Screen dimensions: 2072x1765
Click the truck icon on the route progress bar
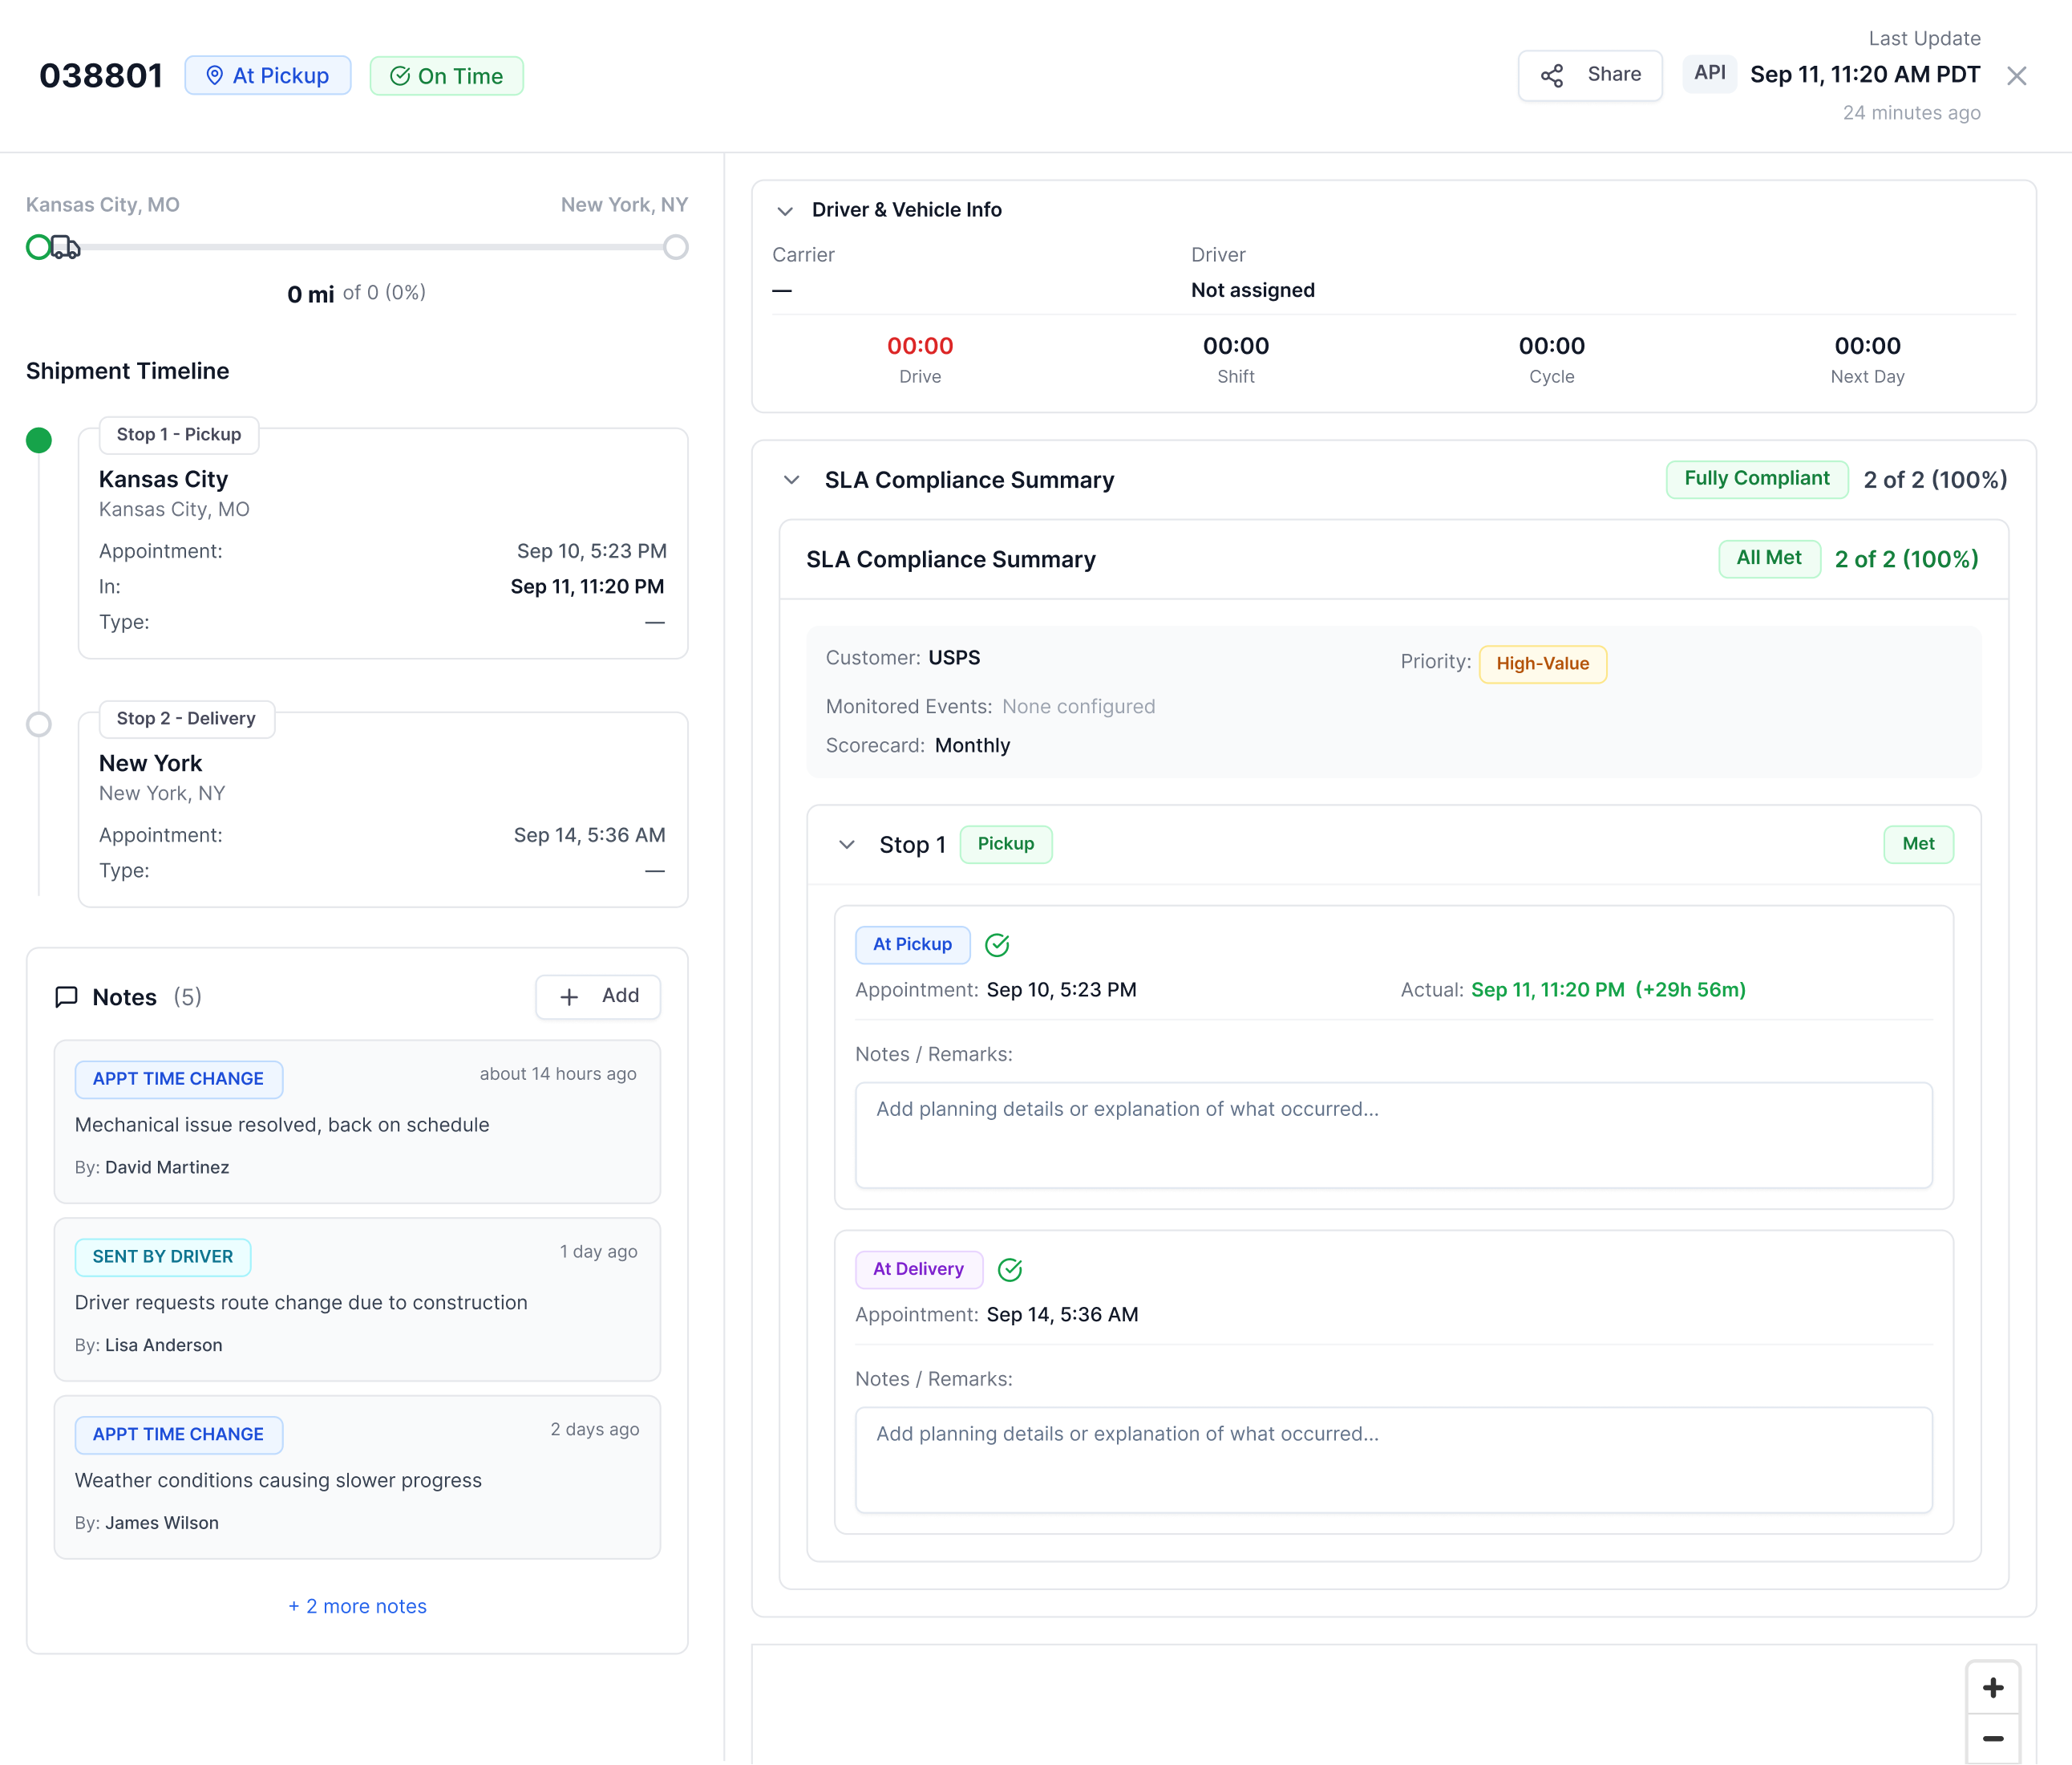click(66, 246)
